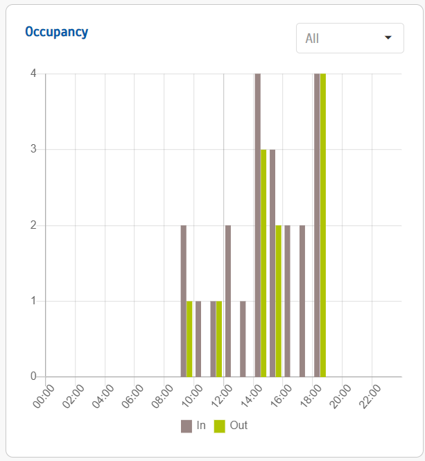Click the In bar at 17:00
This screenshot has height=461, width=425.
point(302,302)
